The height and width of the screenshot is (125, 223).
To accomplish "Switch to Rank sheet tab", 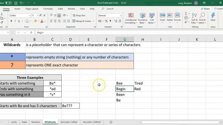I will tap(24, 122).
